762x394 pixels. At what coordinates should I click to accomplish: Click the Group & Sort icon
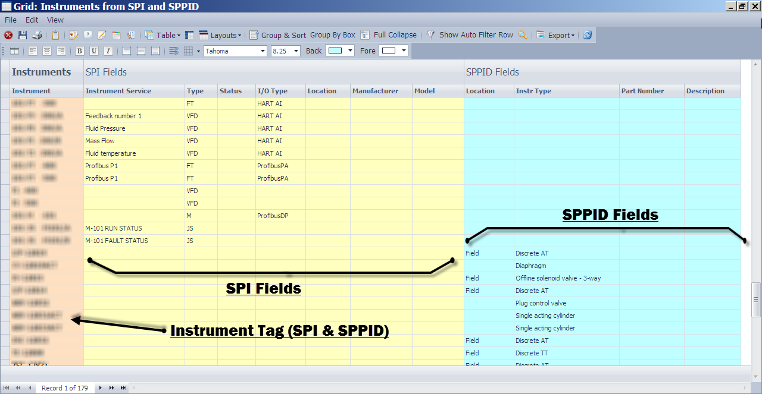pos(254,35)
